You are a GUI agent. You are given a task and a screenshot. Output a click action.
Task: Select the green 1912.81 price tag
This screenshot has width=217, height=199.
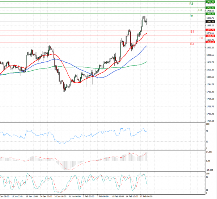pos(210,8)
